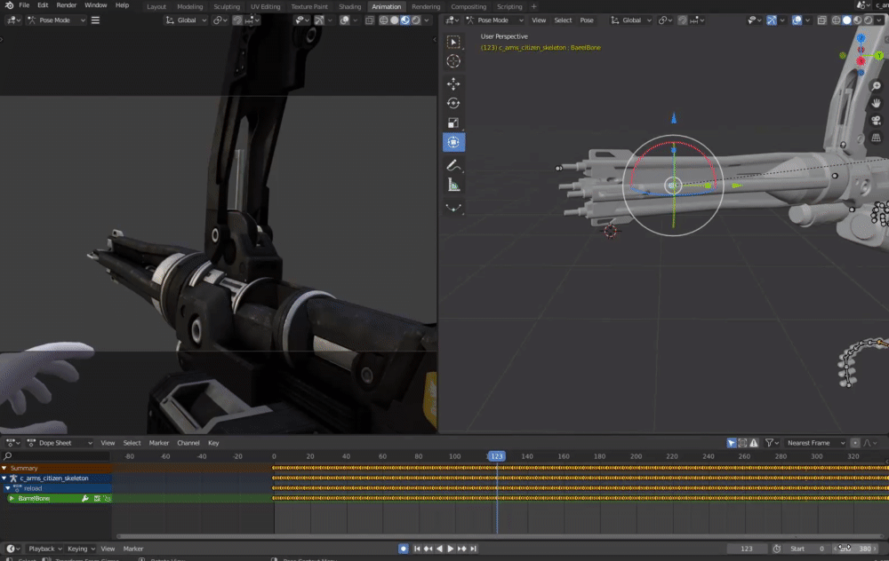Select the Rotate tool in the viewport toolbar
The image size is (889, 561).
click(453, 103)
